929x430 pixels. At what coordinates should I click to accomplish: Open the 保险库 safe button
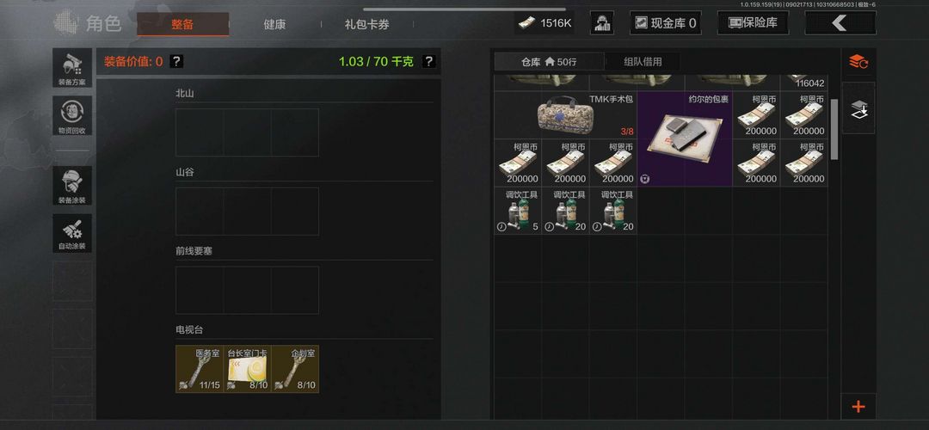pyautogui.click(x=753, y=23)
